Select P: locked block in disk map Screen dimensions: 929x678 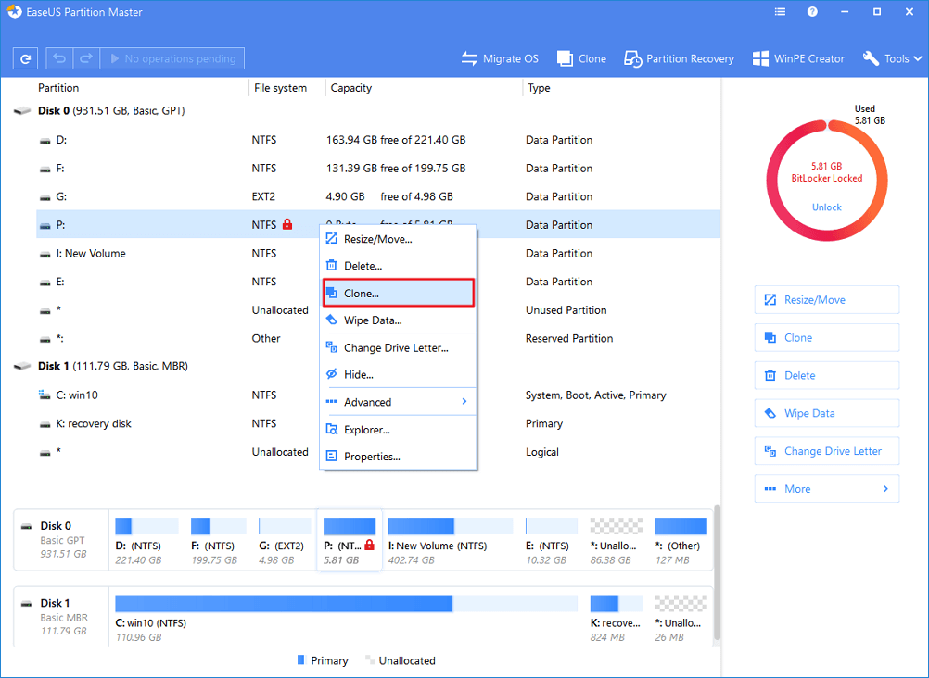(x=350, y=541)
